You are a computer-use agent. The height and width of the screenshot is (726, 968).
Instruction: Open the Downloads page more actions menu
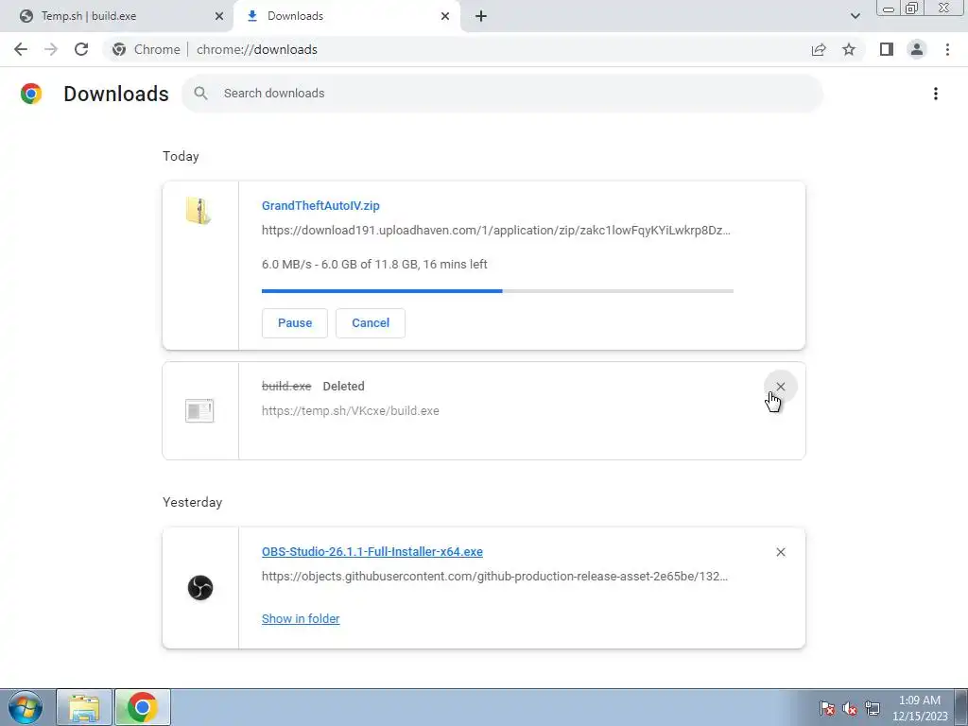point(936,94)
